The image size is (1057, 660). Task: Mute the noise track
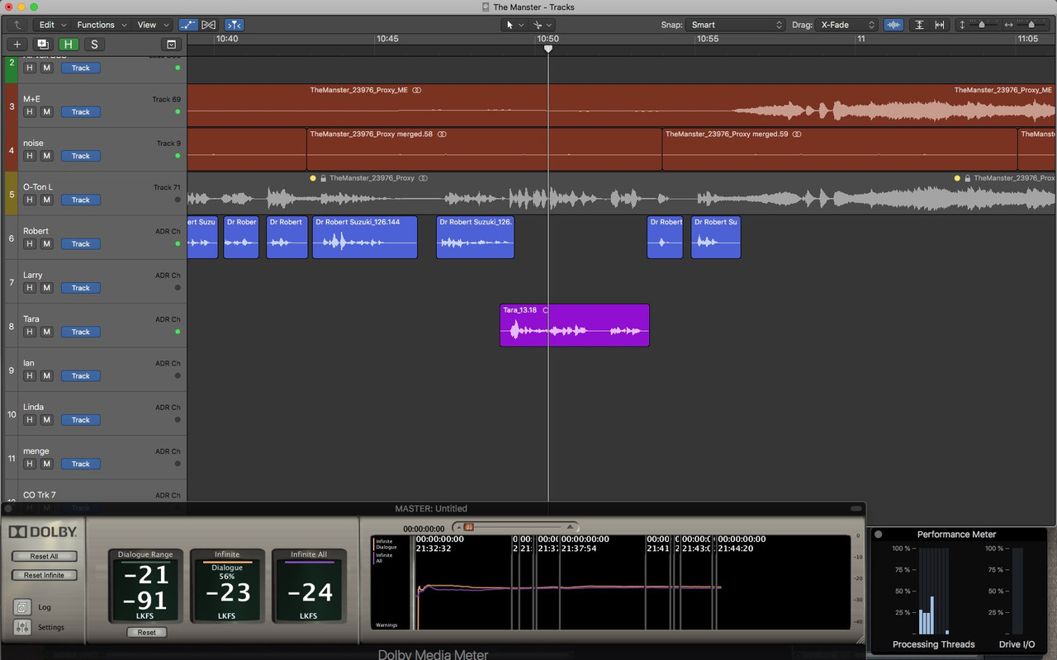(x=47, y=156)
